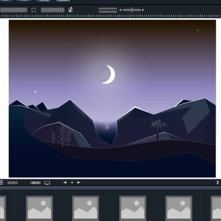This screenshot has width=221, height=221.
Task: Select the first fully visible filmstrip thumbnail
Action: pyautogui.click(x=40, y=207)
